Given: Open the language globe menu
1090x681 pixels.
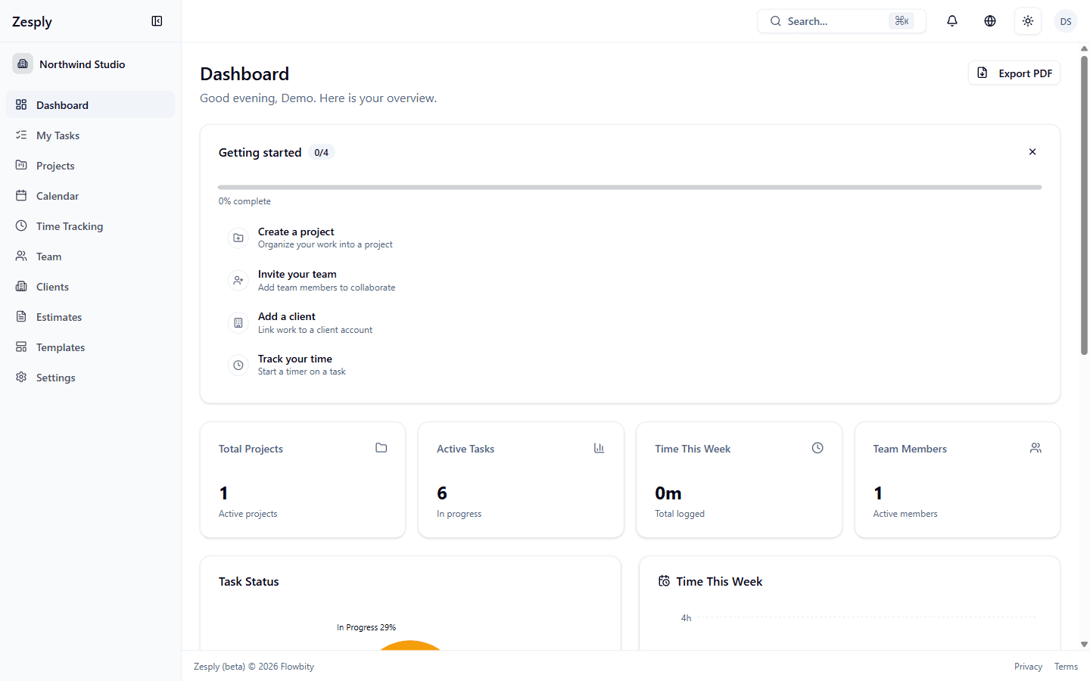Looking at the screenshot, I should pyautogui.click(x=990, y=21).
